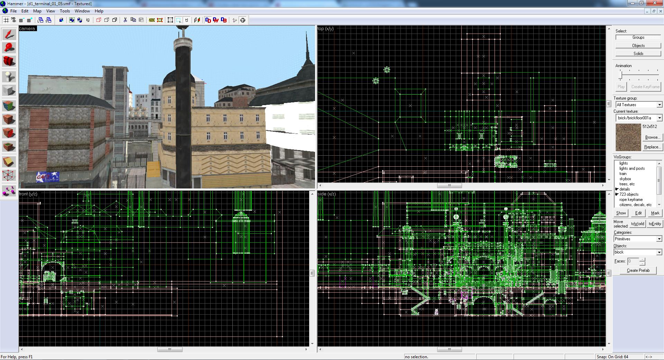This screenshot has height=360, width=664.
Task: Activate the Magnify tool
Action: [x=9, y=48]
